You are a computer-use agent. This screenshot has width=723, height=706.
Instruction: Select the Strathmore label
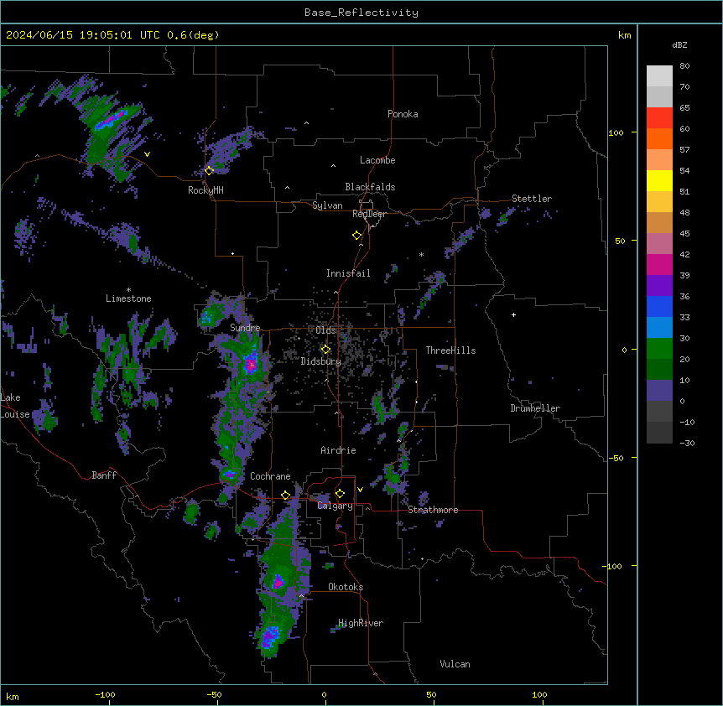coord(433,510)
